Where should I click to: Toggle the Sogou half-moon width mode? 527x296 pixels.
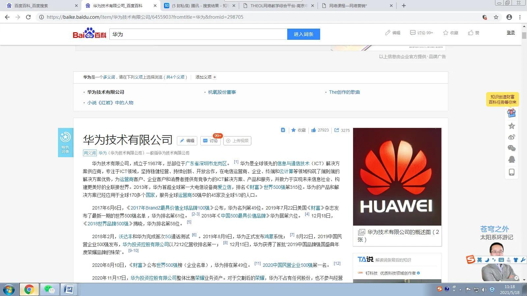point(487,260)
